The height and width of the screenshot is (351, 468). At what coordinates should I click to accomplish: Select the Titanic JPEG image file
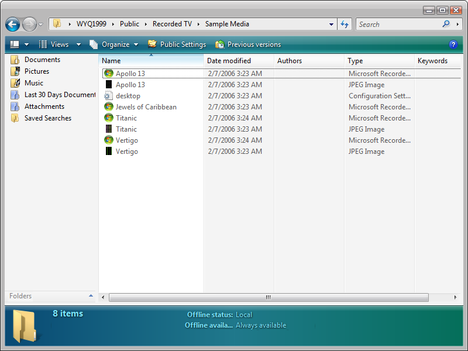coord(126,129)
